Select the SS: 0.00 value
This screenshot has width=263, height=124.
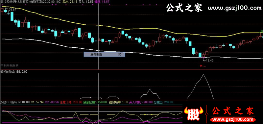[x=22, y=72]
